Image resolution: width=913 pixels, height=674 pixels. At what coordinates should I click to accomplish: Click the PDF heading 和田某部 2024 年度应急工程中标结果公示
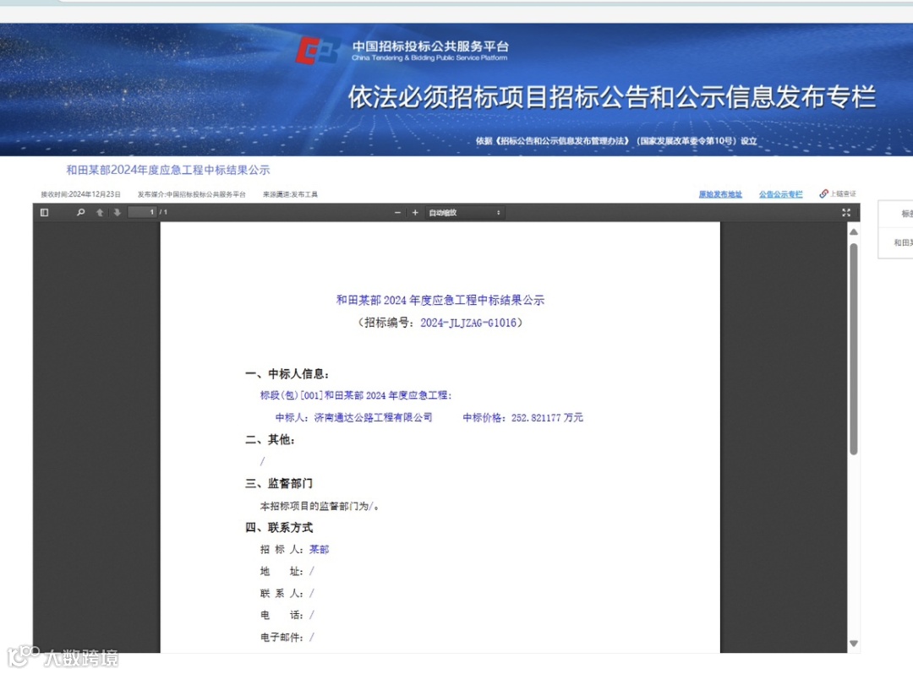(440, 300)
